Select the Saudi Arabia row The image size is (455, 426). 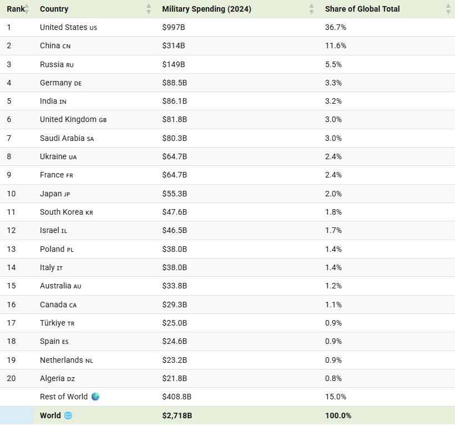[x=228, y=138]
